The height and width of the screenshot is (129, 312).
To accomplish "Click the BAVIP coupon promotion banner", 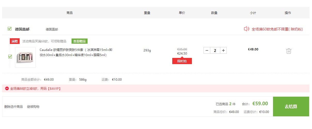I will click(x=156, y=88).
